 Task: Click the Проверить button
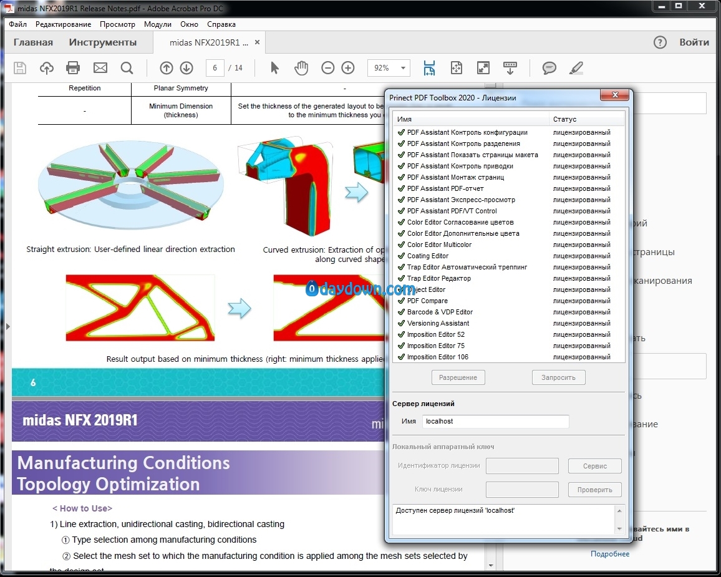pyautogui.click(x=595, y=490)
